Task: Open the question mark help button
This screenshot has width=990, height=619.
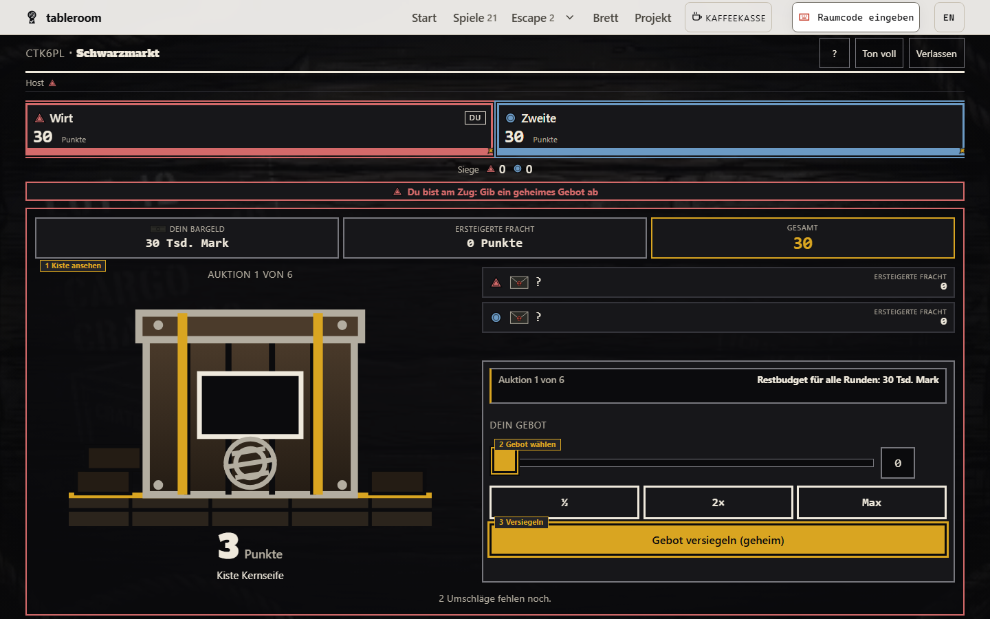Action: pos(834,54)
